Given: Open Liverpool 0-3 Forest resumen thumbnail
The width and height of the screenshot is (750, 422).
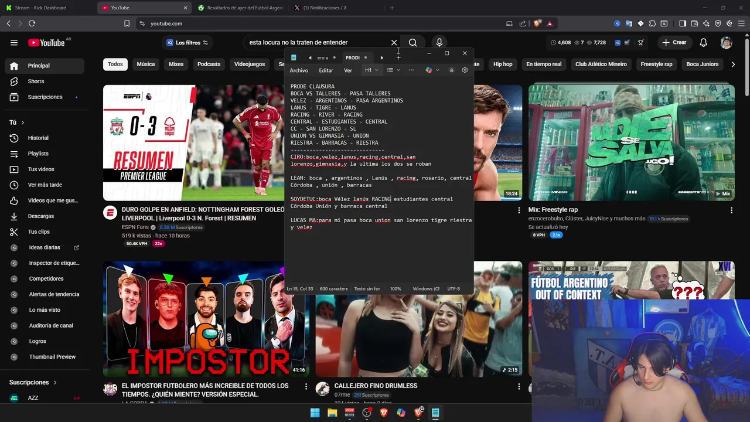Looking at the screenshot, I should (193, 142).
